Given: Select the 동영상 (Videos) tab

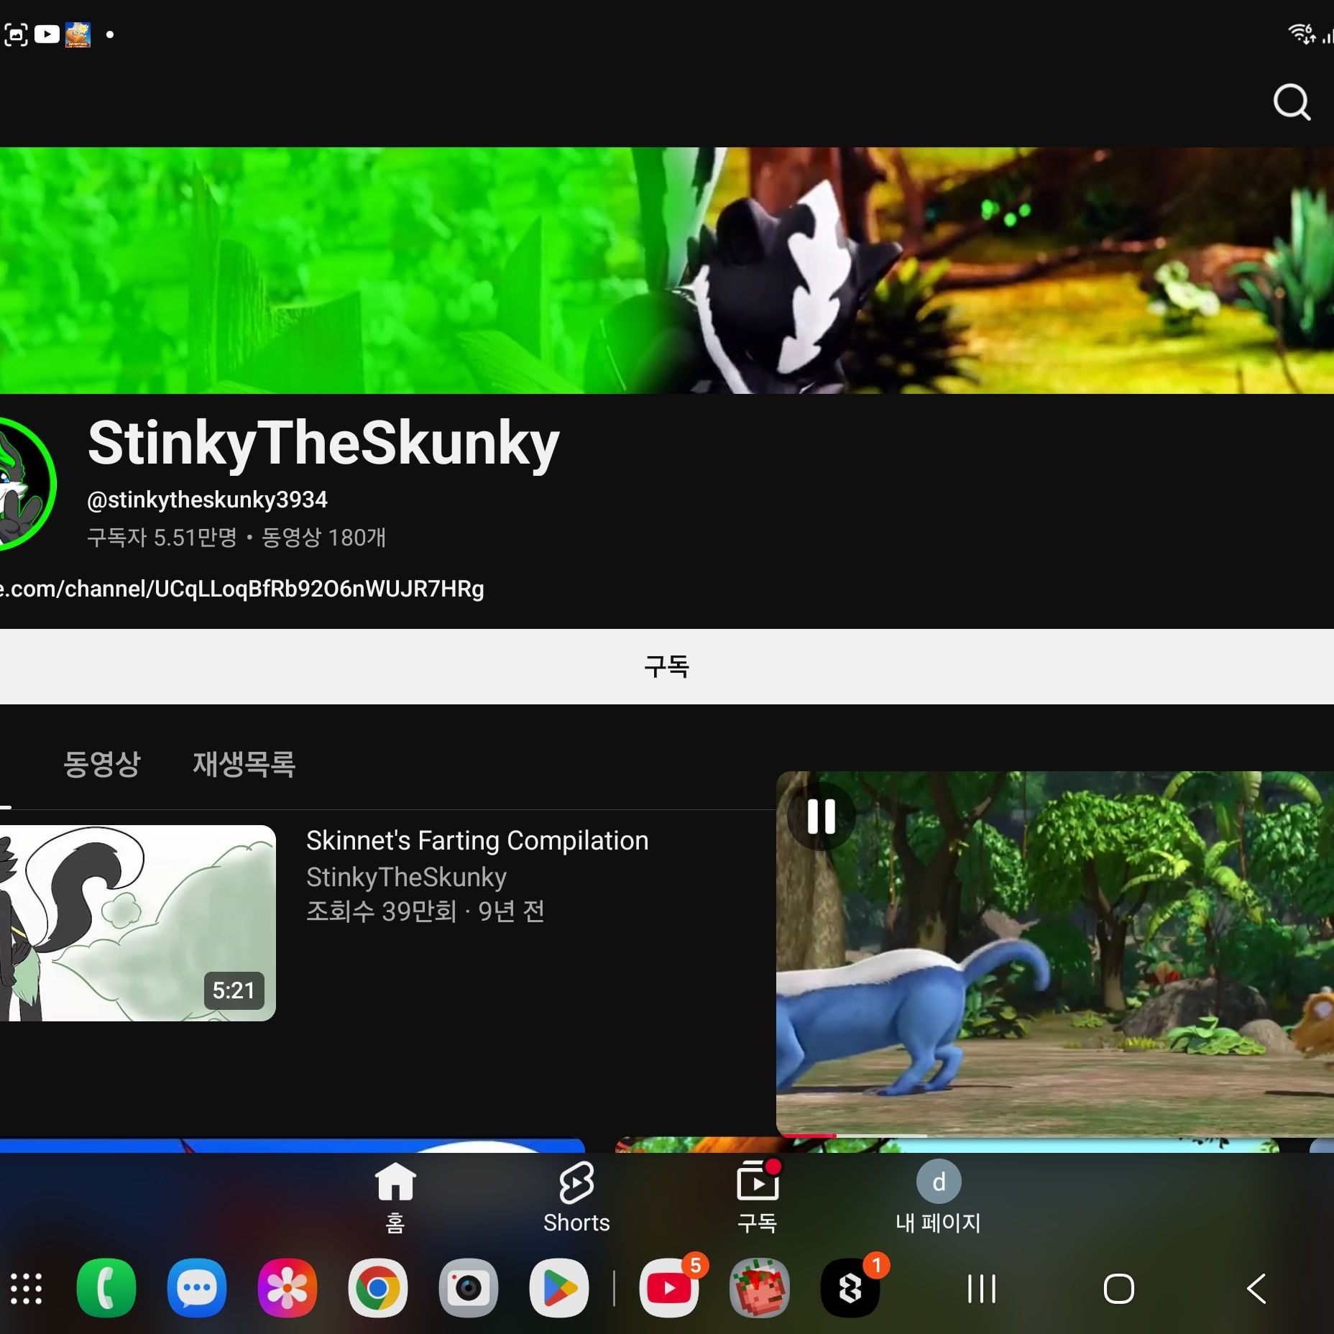Looking at the screenshot, I should click(x=102, y=763).
